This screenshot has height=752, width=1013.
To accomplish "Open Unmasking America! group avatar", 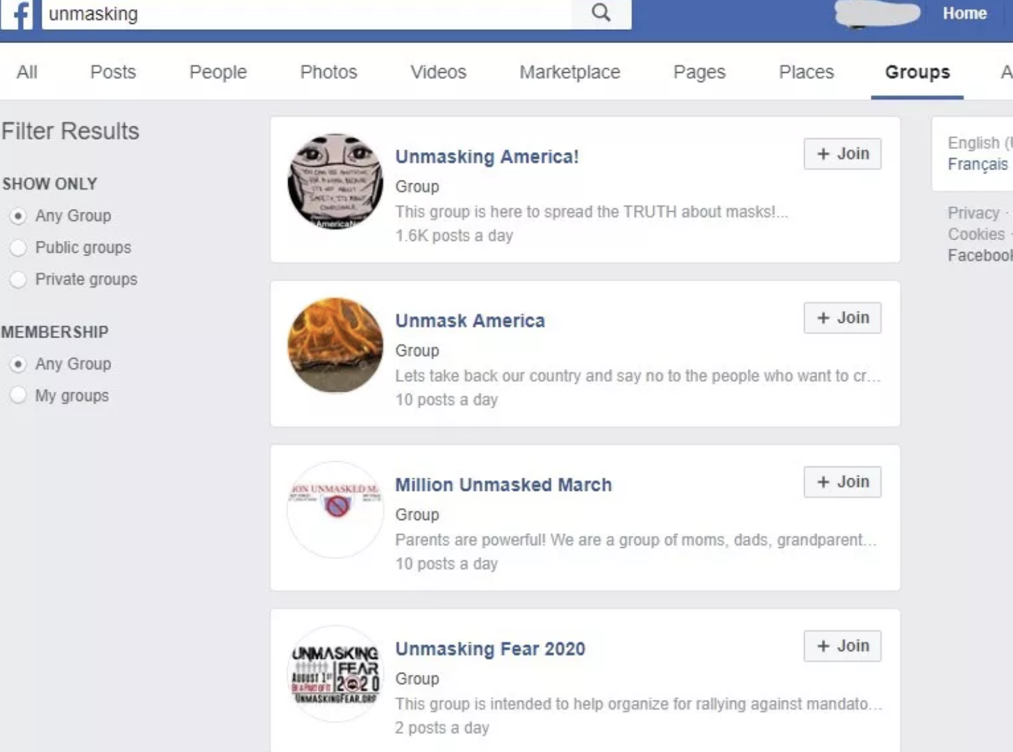I will [335, 182].
